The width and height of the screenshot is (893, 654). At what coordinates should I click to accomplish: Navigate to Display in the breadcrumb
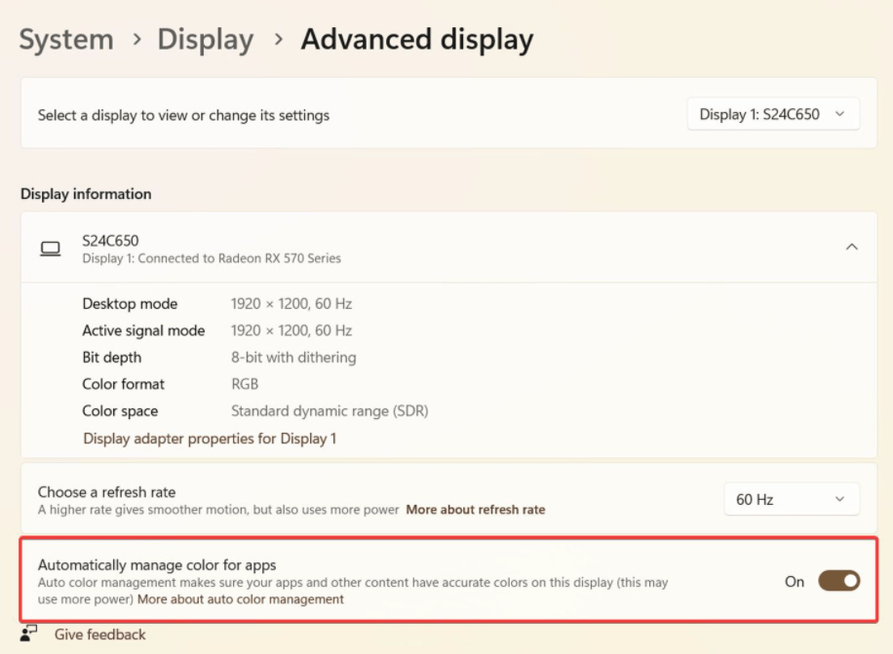click(205, 40)
